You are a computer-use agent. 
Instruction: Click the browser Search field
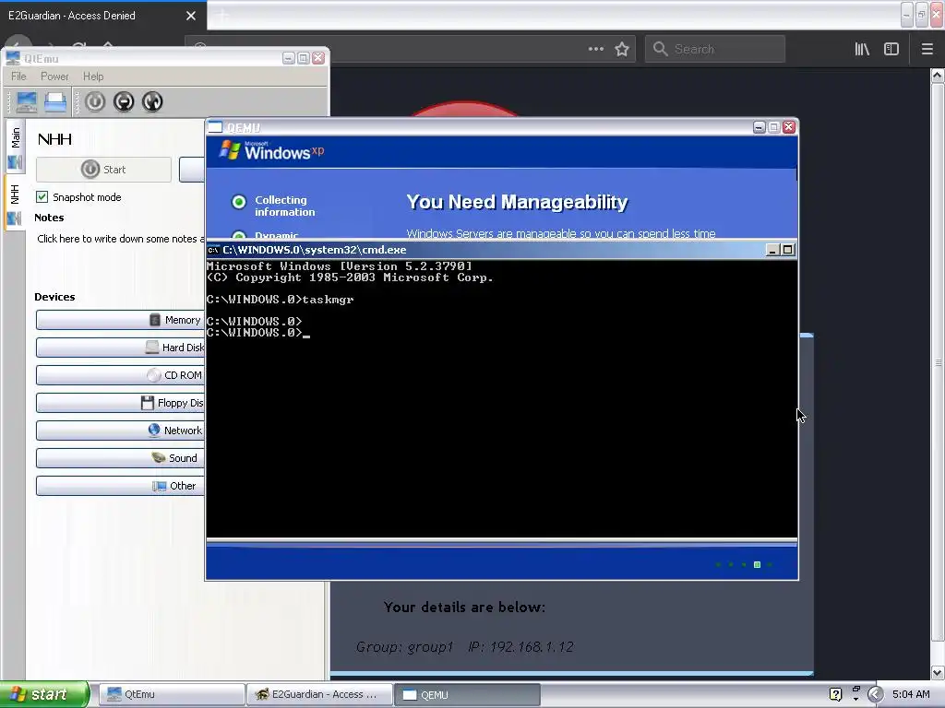(x=715, y=49)
